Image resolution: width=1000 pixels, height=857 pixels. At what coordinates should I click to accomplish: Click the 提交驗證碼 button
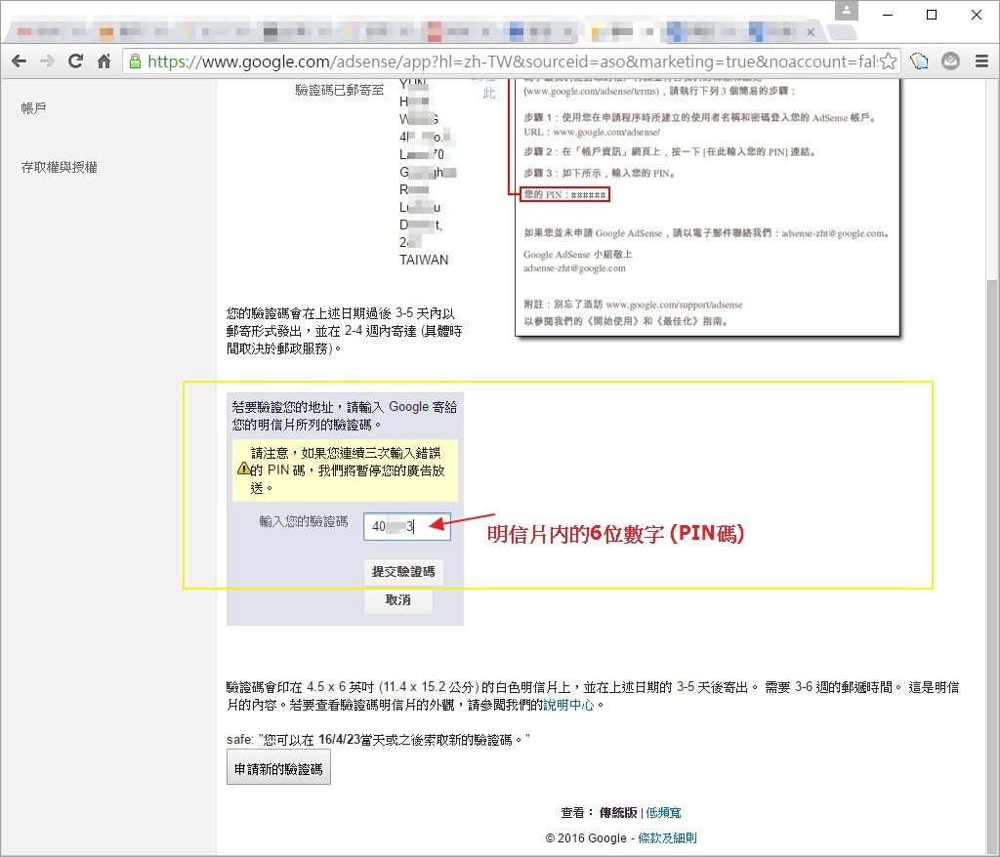[403, 571]
